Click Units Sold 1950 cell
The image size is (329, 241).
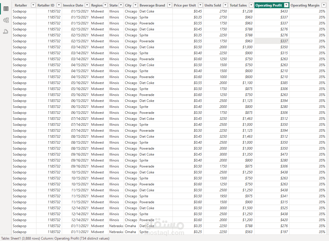216,196
